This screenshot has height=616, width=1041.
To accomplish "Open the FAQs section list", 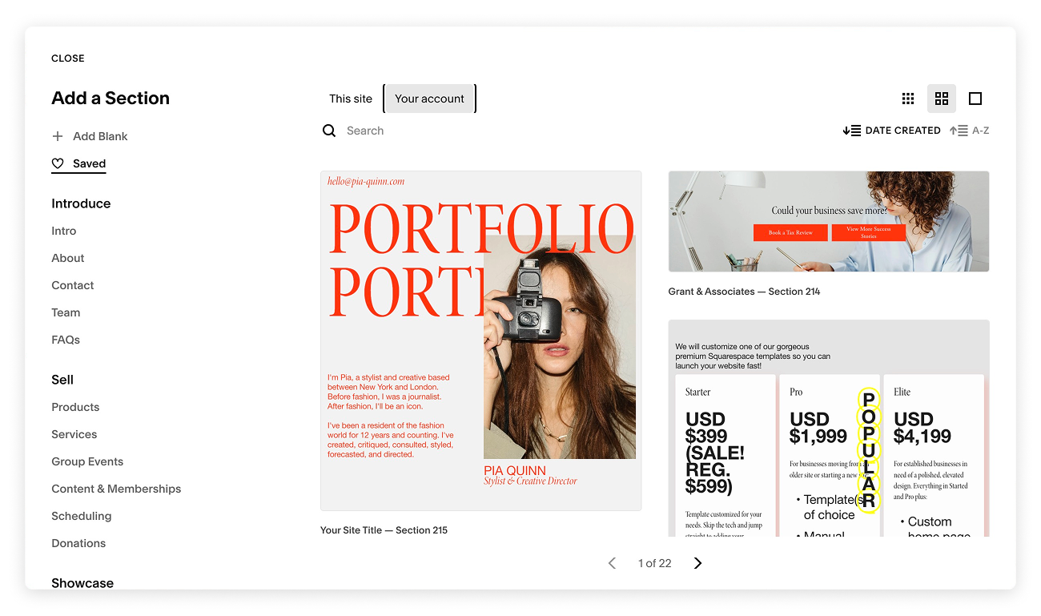I will [x=65, y=340].
